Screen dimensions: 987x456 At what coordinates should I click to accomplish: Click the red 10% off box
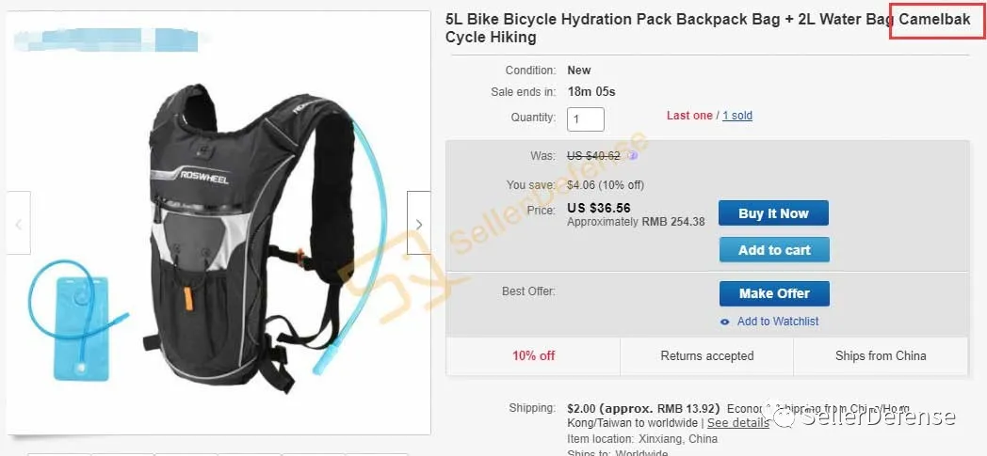pyautogui.click(x=533, y=356)
